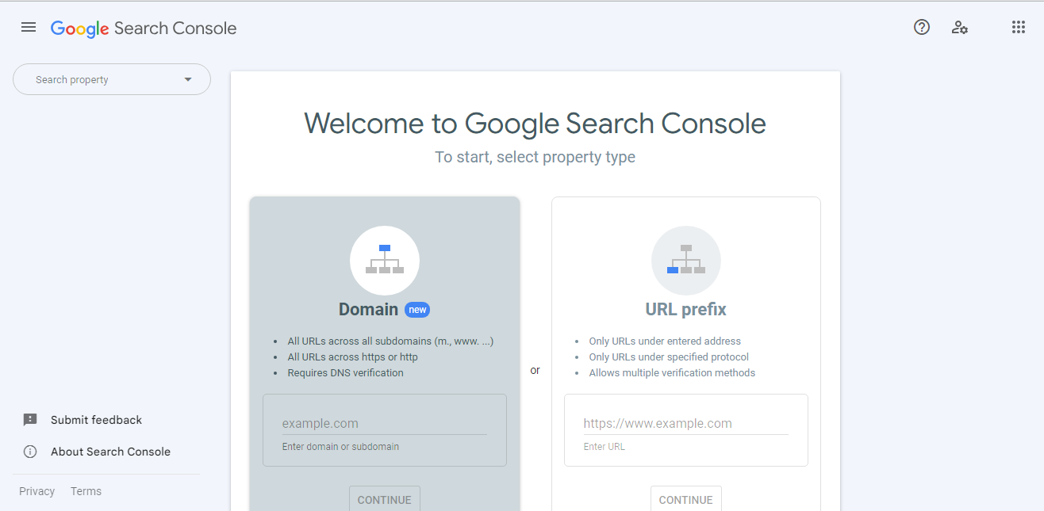Image resolution: width=1044 pixels, height=511 pixels.
Task: Open Submit feedback
Action: [x=97, y=420]
